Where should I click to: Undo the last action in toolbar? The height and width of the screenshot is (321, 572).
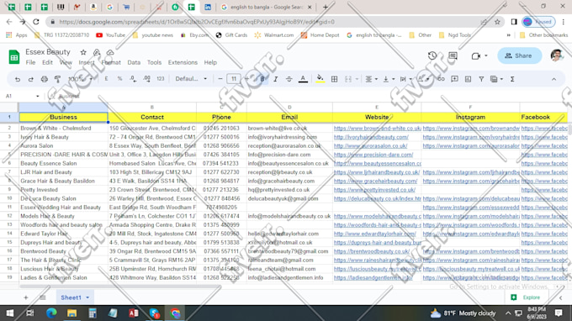tap(18, 79)
